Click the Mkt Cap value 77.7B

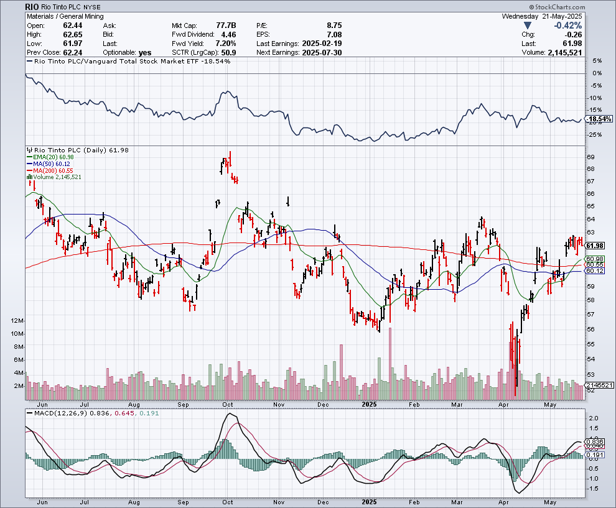[x=226, y=25]
